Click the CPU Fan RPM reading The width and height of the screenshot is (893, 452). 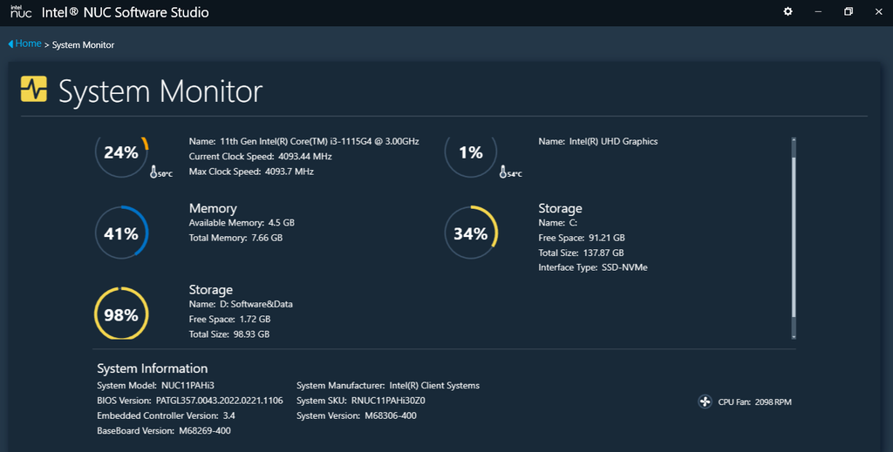click(x=754, y=402)
